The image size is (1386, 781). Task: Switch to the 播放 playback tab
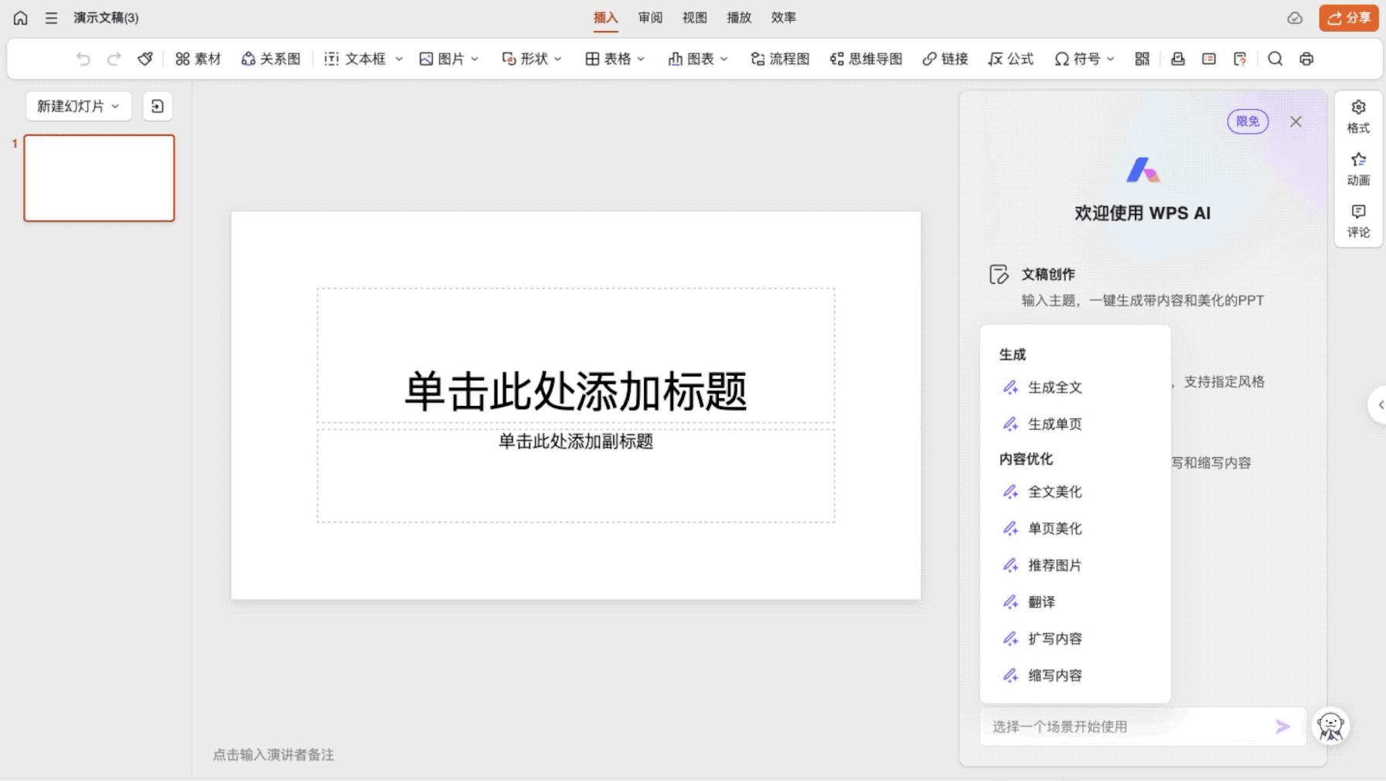739,18
